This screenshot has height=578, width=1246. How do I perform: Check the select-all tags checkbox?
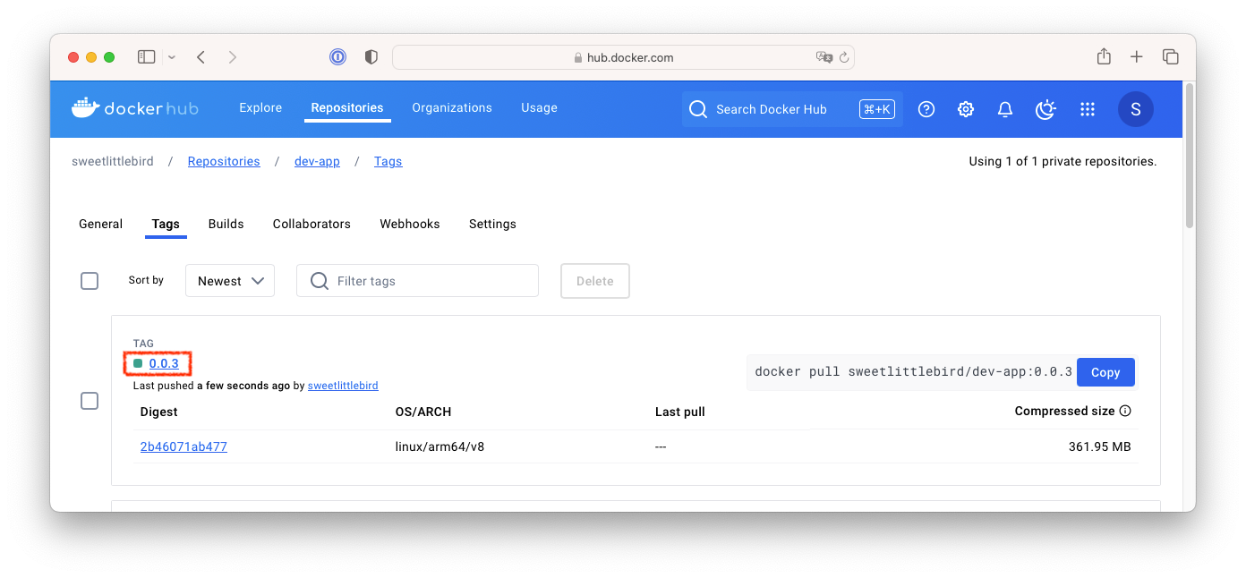coord(90,281)
